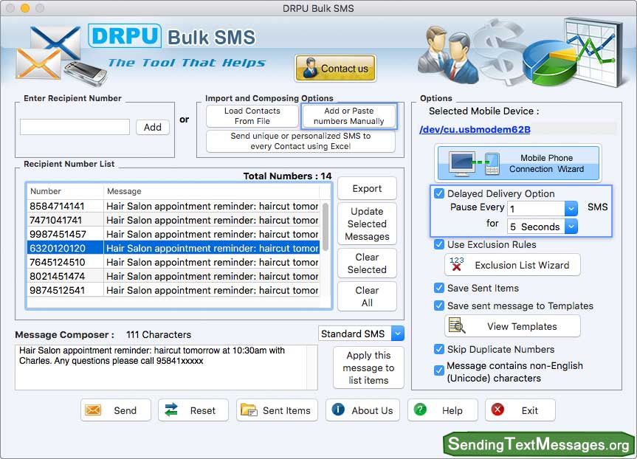
Task: Click the red Exit X icon
Action: [497, 410]
